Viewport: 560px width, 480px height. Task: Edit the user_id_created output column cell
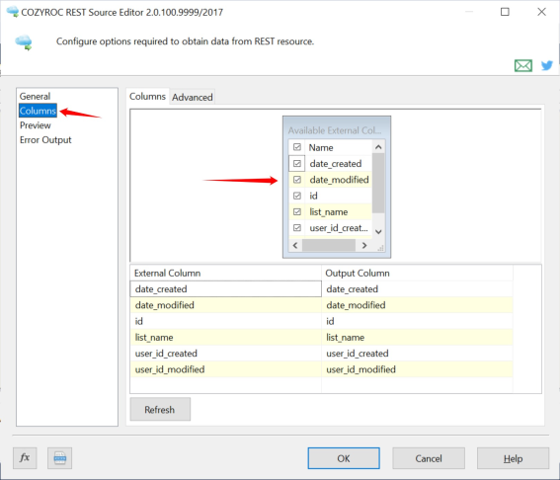417,354
